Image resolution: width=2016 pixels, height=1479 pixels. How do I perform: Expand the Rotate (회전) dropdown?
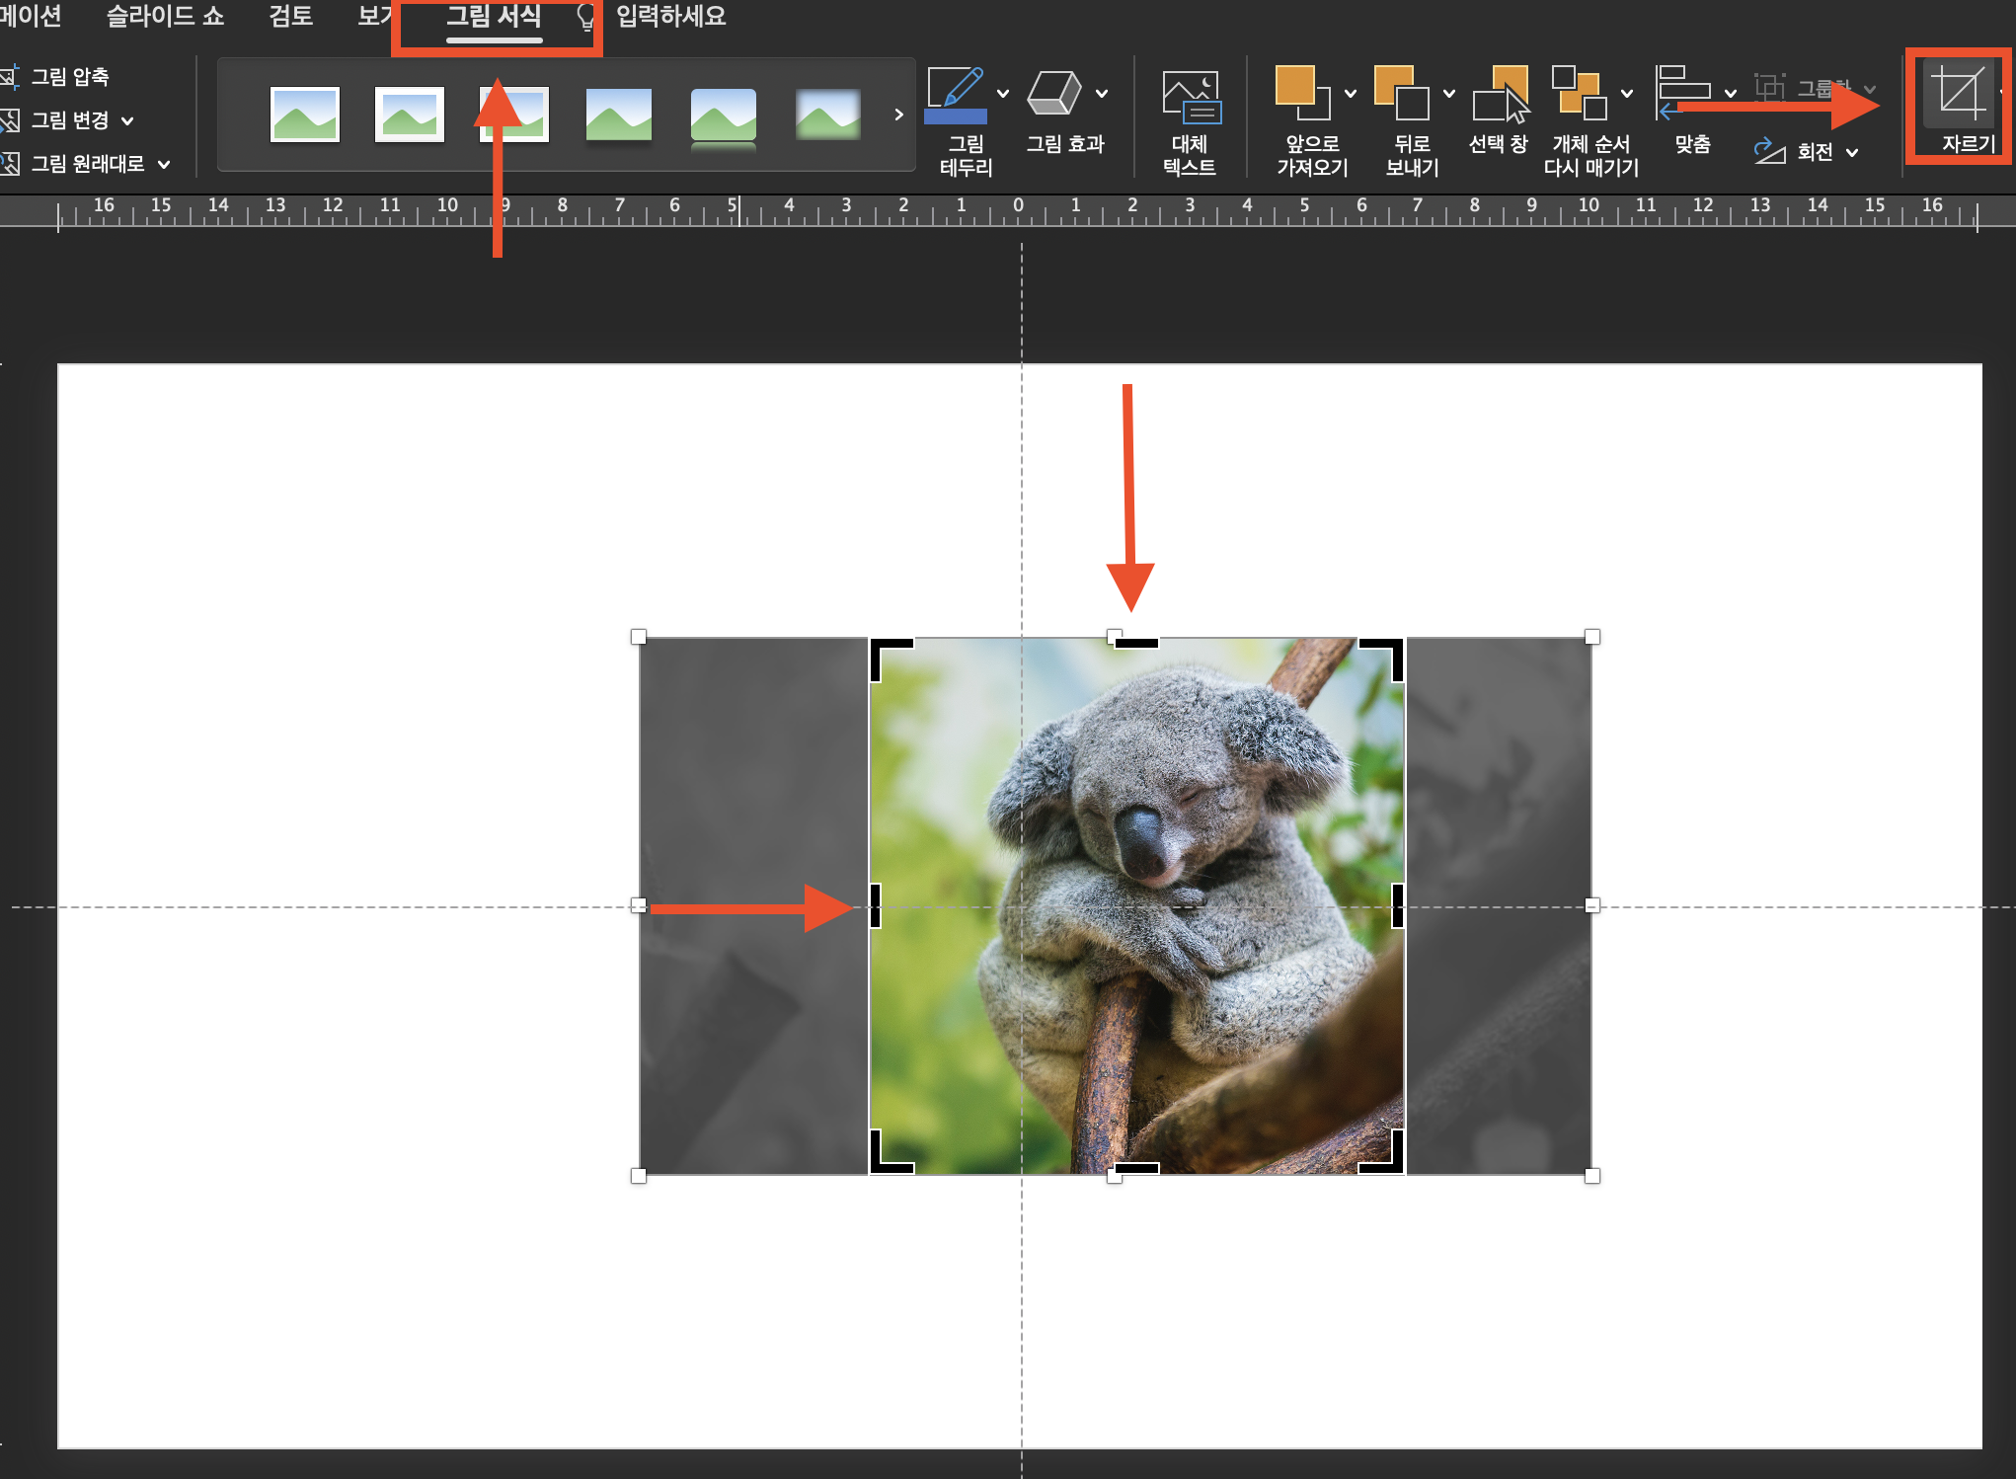click(x=1852, y=152)
